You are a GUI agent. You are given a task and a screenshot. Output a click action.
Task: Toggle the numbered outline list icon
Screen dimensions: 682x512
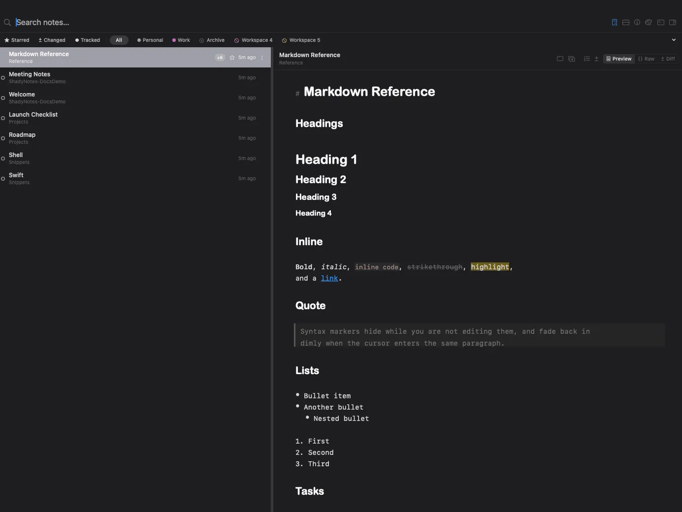(x=586, y=59)
